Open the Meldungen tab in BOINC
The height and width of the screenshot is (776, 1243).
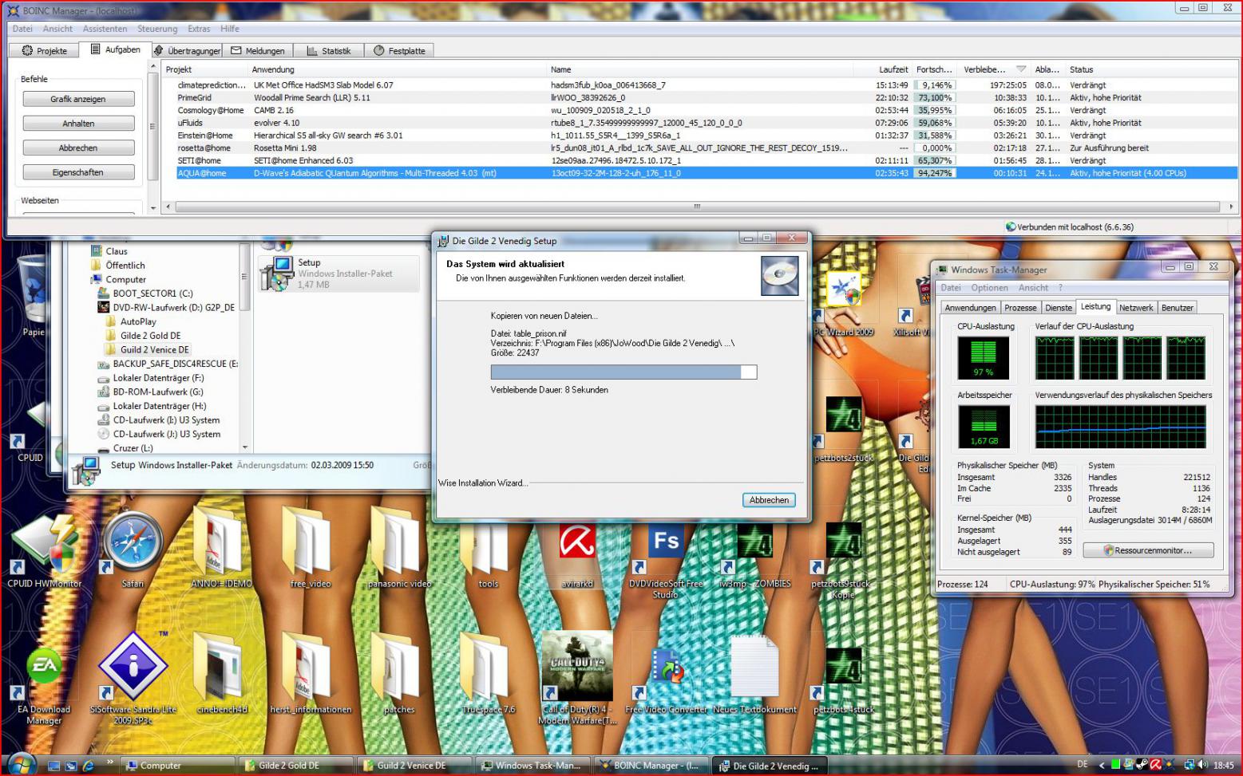pos(258,50)
